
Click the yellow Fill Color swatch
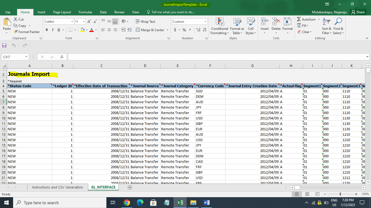click(x=83, y=30)
